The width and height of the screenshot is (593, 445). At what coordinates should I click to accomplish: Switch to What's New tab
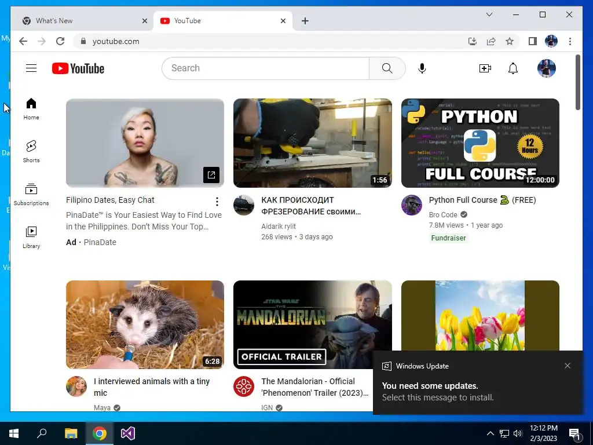pyautogui.click(x=82, y=21)
